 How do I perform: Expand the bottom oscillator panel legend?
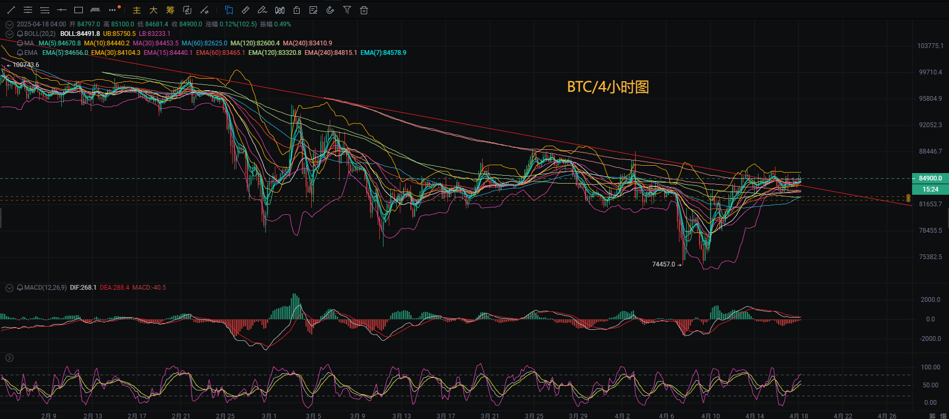(9, 358)
